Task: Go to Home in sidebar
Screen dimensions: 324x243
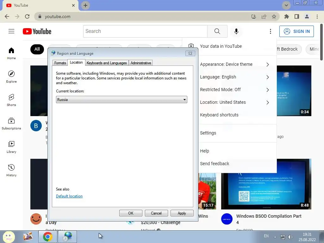Action: coord(11,53)
